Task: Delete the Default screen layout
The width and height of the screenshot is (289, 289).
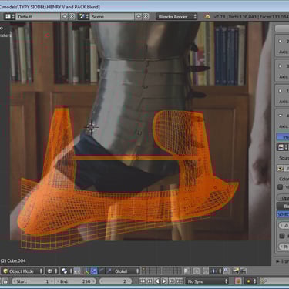Action: coord(72,17)
